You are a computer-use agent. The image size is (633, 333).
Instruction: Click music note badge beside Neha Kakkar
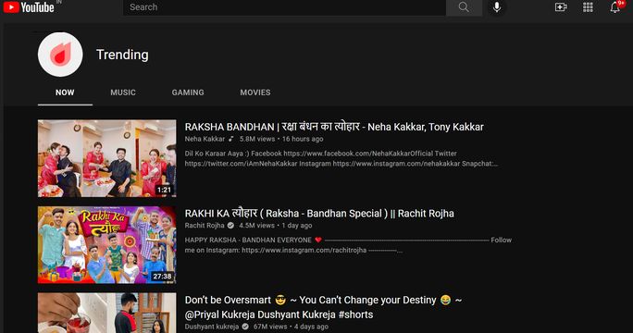click(231, 139)
